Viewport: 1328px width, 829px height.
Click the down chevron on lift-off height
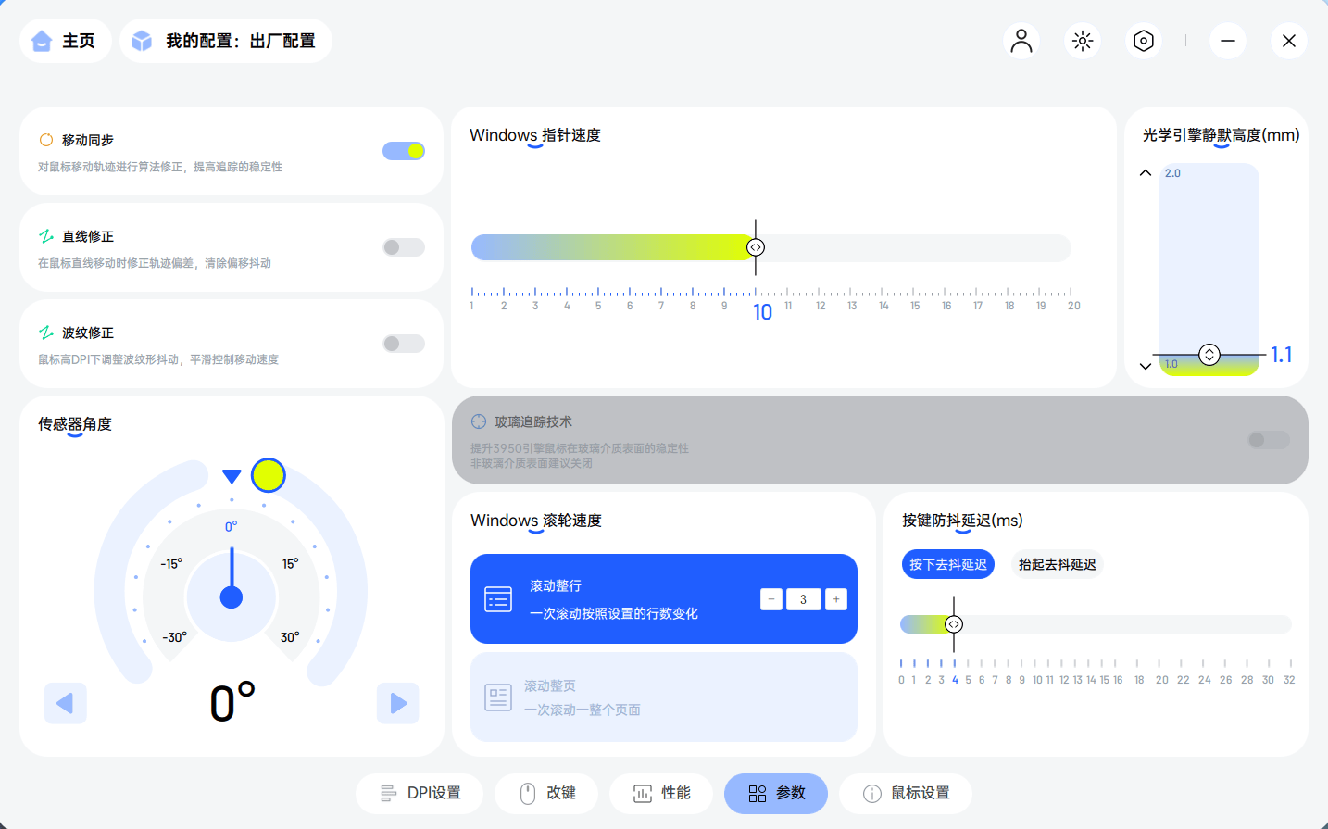click(x=1146, y=365)
